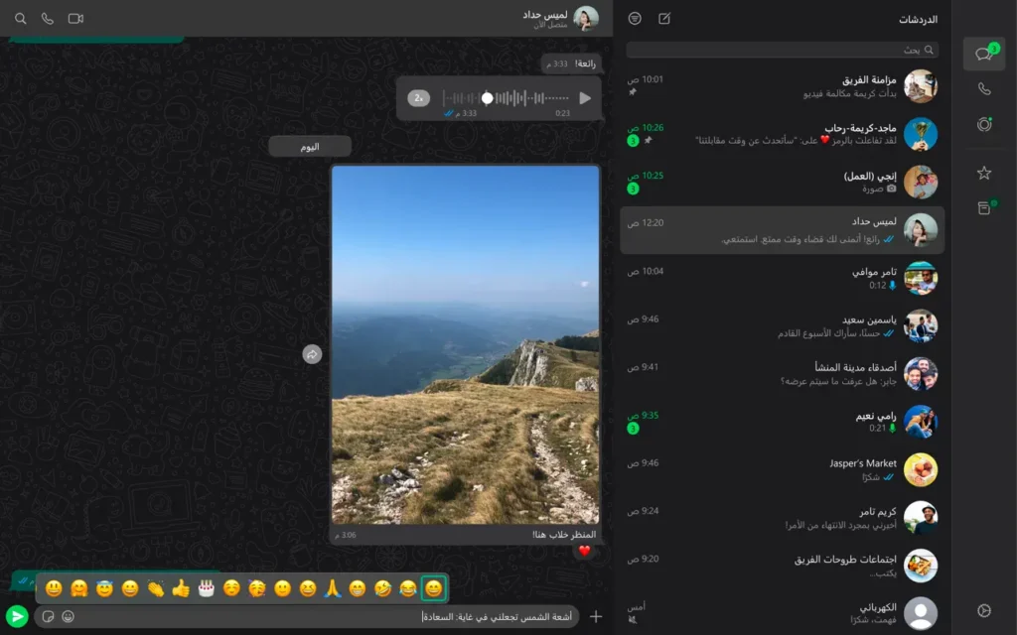Click the search field in chats list
Viewport: 1017px width, 635px height.
point(782,50)
